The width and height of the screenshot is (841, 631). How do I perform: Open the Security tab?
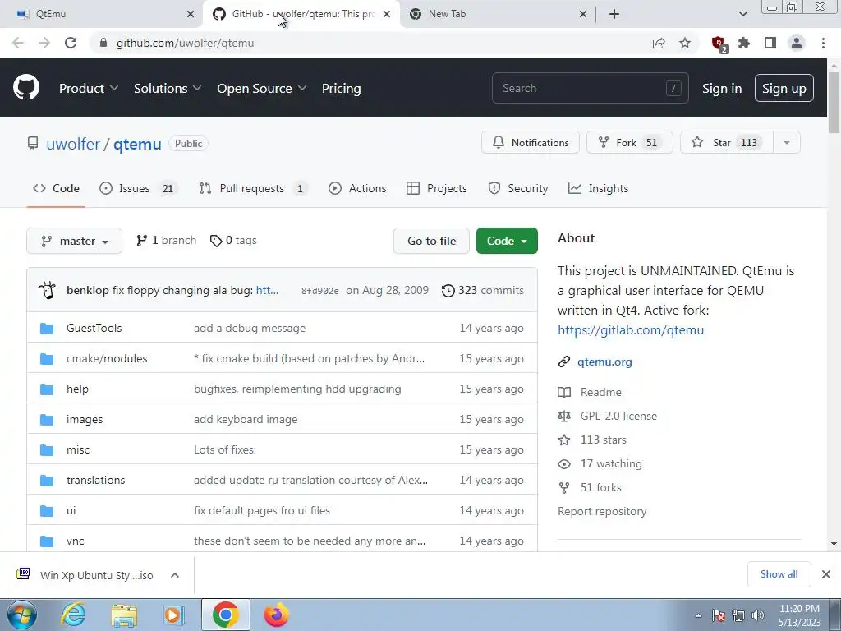coord(518,188)
